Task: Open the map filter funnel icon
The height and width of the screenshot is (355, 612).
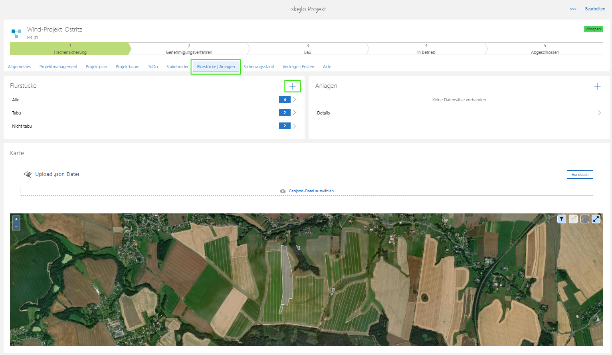Action: coord(561,219)
